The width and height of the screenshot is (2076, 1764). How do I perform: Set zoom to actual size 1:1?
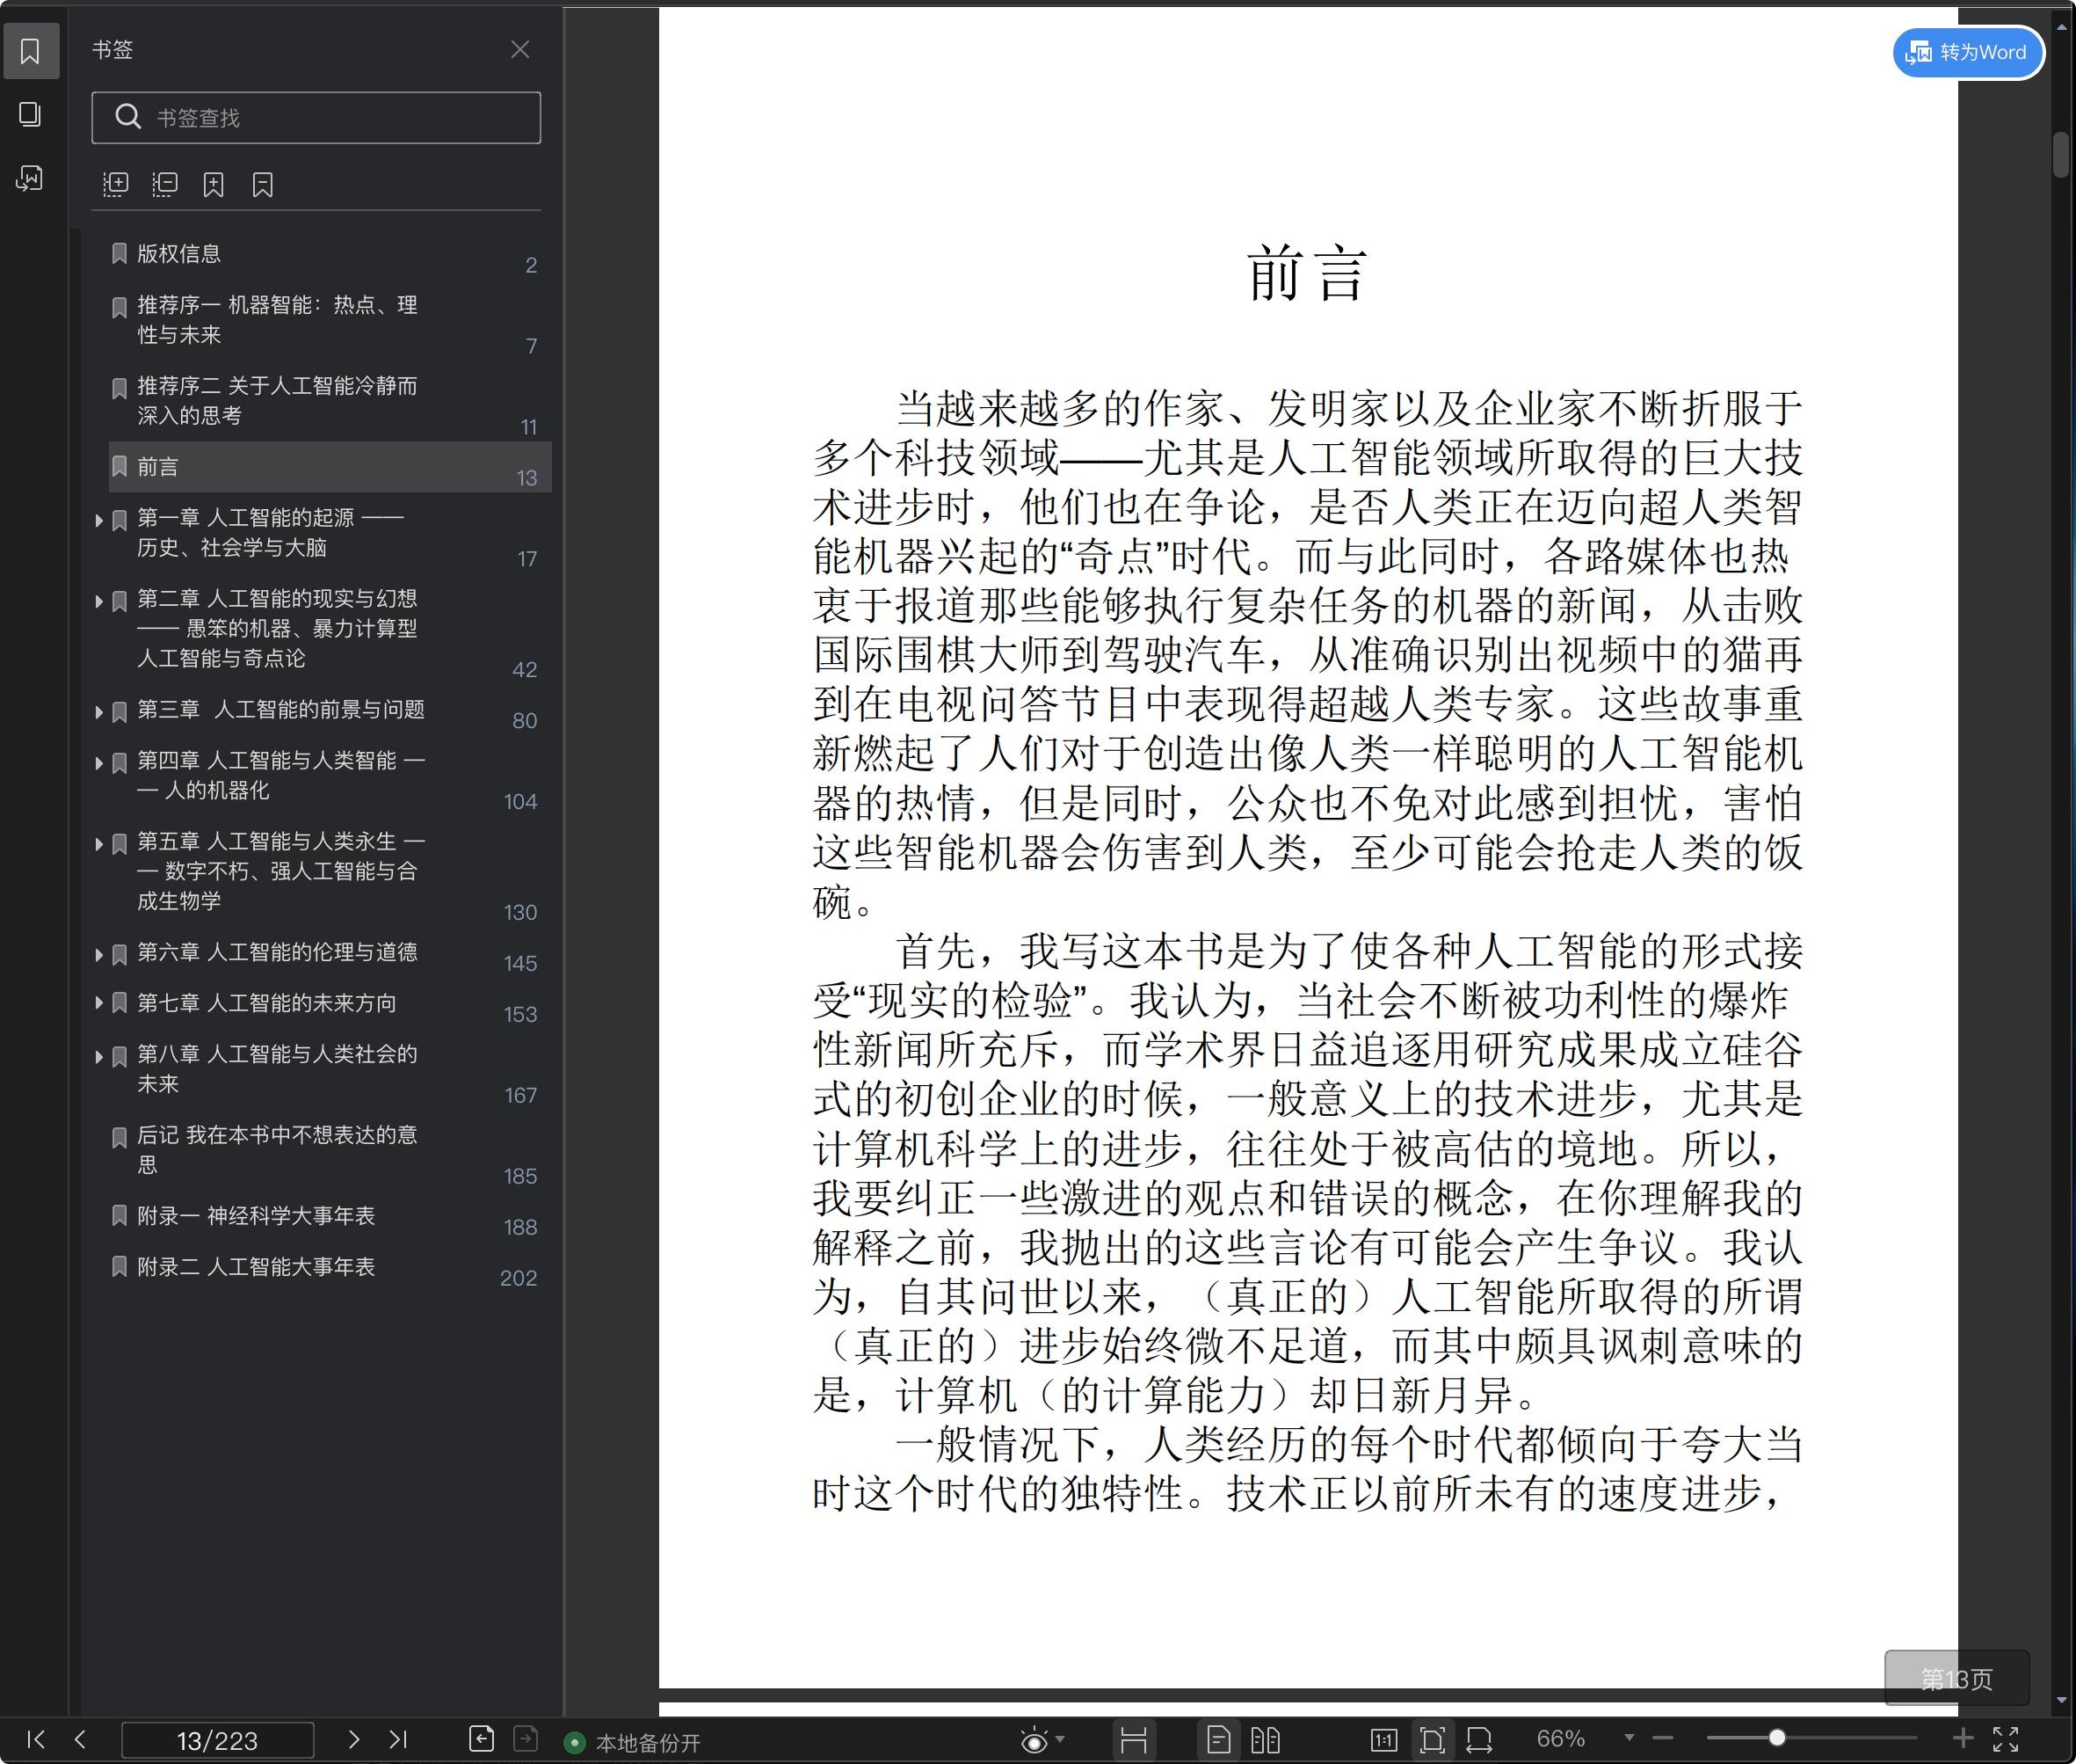pos(1384,1740)
